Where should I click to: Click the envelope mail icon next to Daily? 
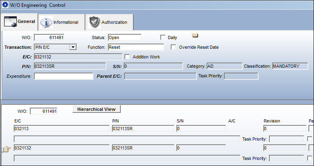click(x=195, y=35)
